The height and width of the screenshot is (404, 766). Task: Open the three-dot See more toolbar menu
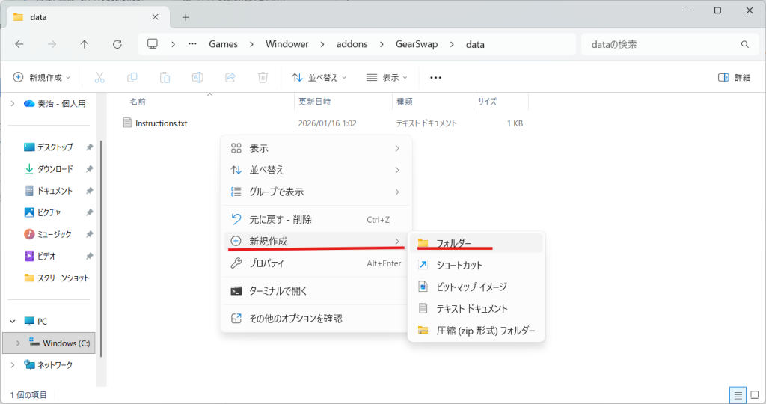click(435, 77)
